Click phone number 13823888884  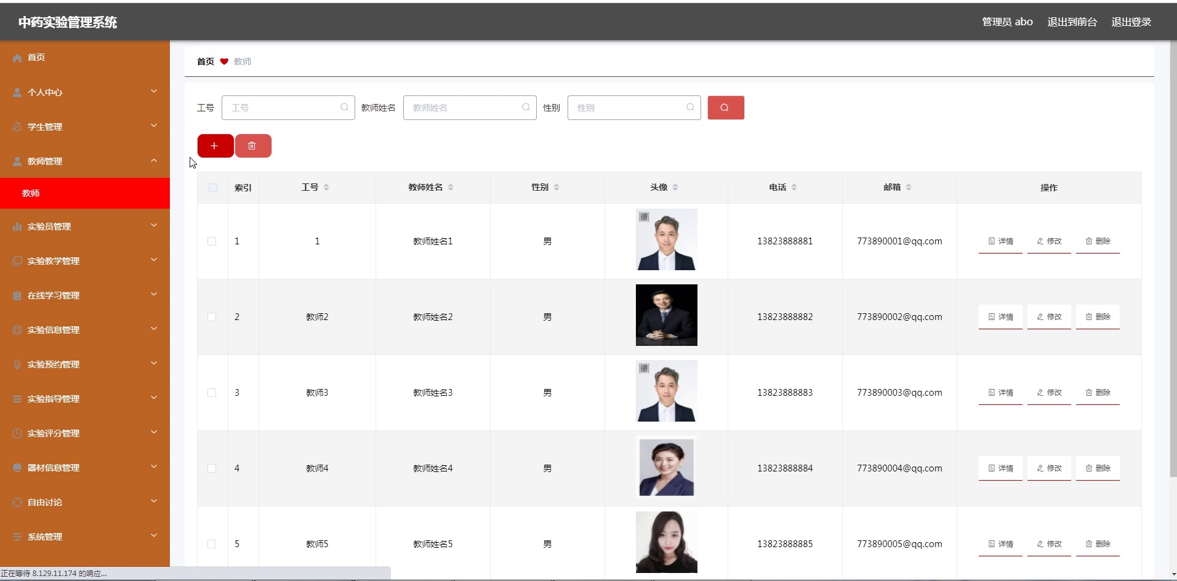(x=785, y=468)
